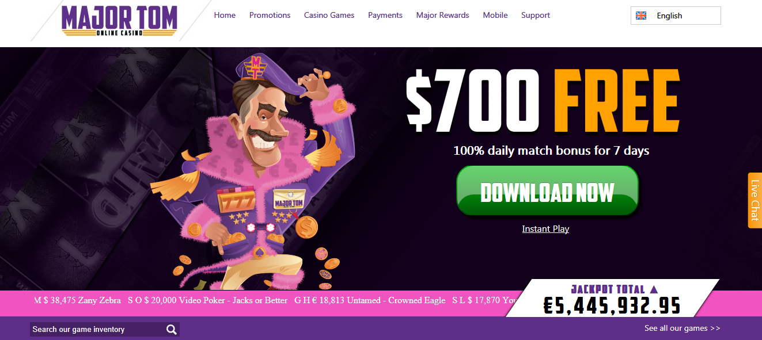Visit the Mobile section
This screenshot has width=762, height=340.
[495, 16]
